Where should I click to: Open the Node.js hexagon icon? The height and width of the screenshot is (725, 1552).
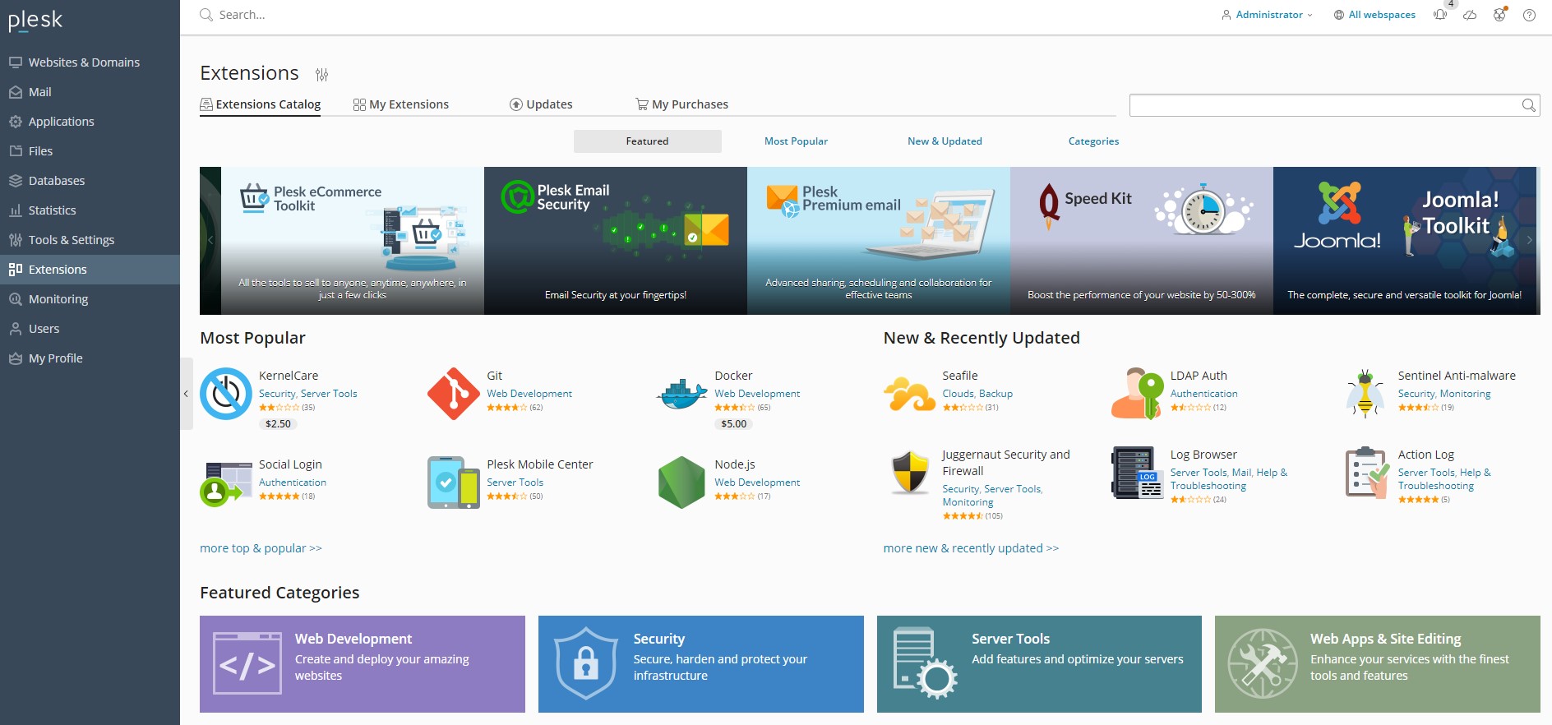681,483
